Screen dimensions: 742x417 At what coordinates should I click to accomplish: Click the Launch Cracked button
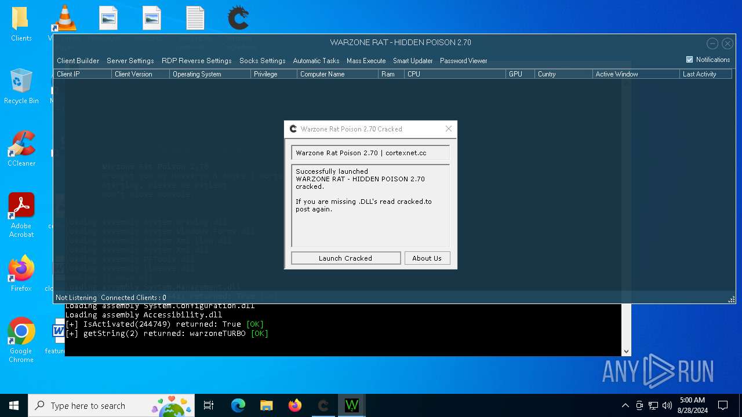[345, 258]
